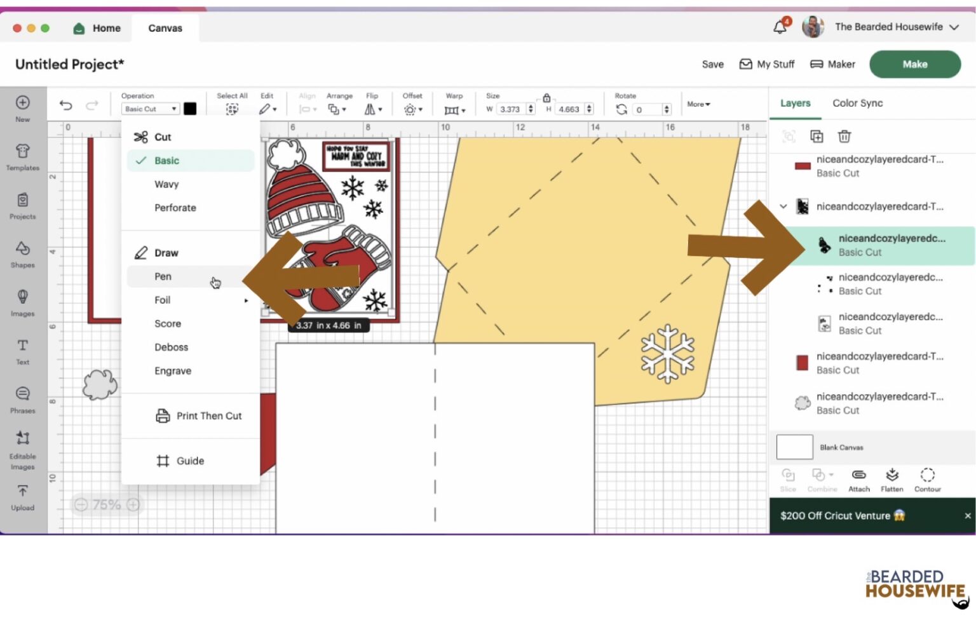The image size is (976, 620).
Task: Click the Upload icon in sidebar
Action: (x=23, y=497)
